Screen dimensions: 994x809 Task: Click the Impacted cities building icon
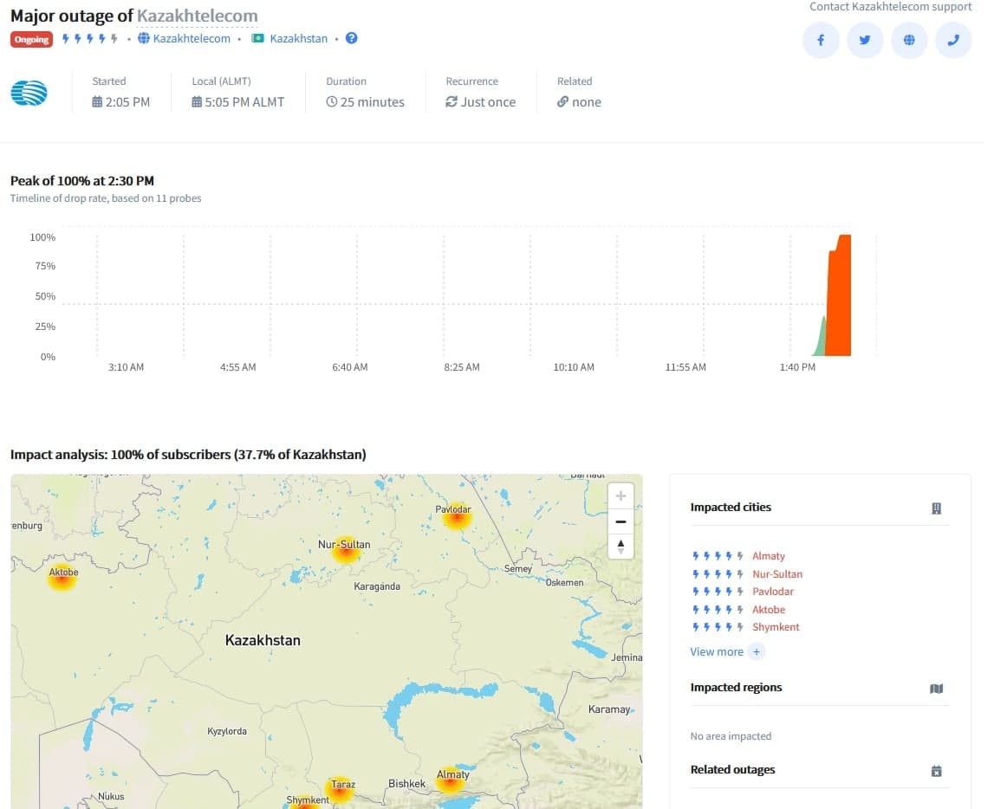pyautogui.click(x=936, y=508)
